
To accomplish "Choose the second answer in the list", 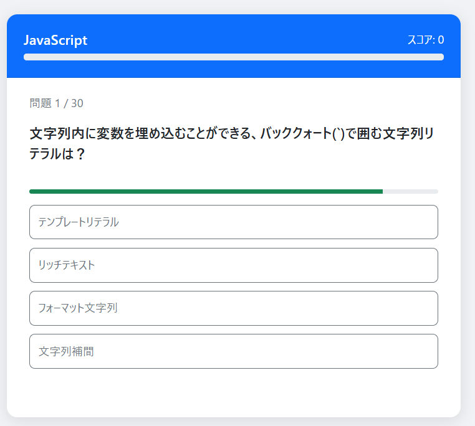I will (233, 265).
